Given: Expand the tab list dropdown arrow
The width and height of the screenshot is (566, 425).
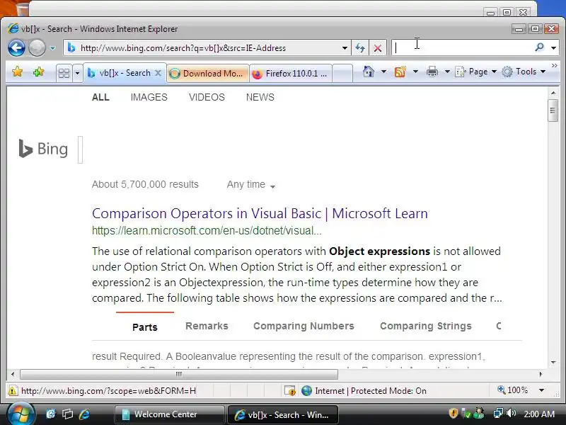Looking at the screenshot, I should point(77,74).
